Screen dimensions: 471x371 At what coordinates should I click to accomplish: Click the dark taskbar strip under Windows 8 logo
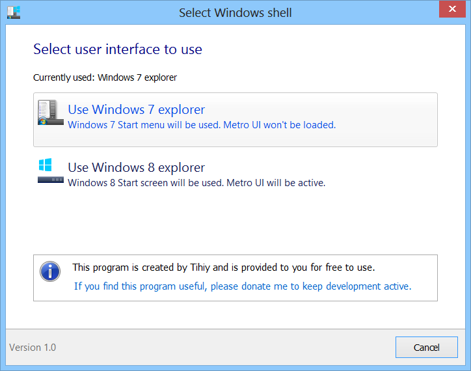pos(51,180)
